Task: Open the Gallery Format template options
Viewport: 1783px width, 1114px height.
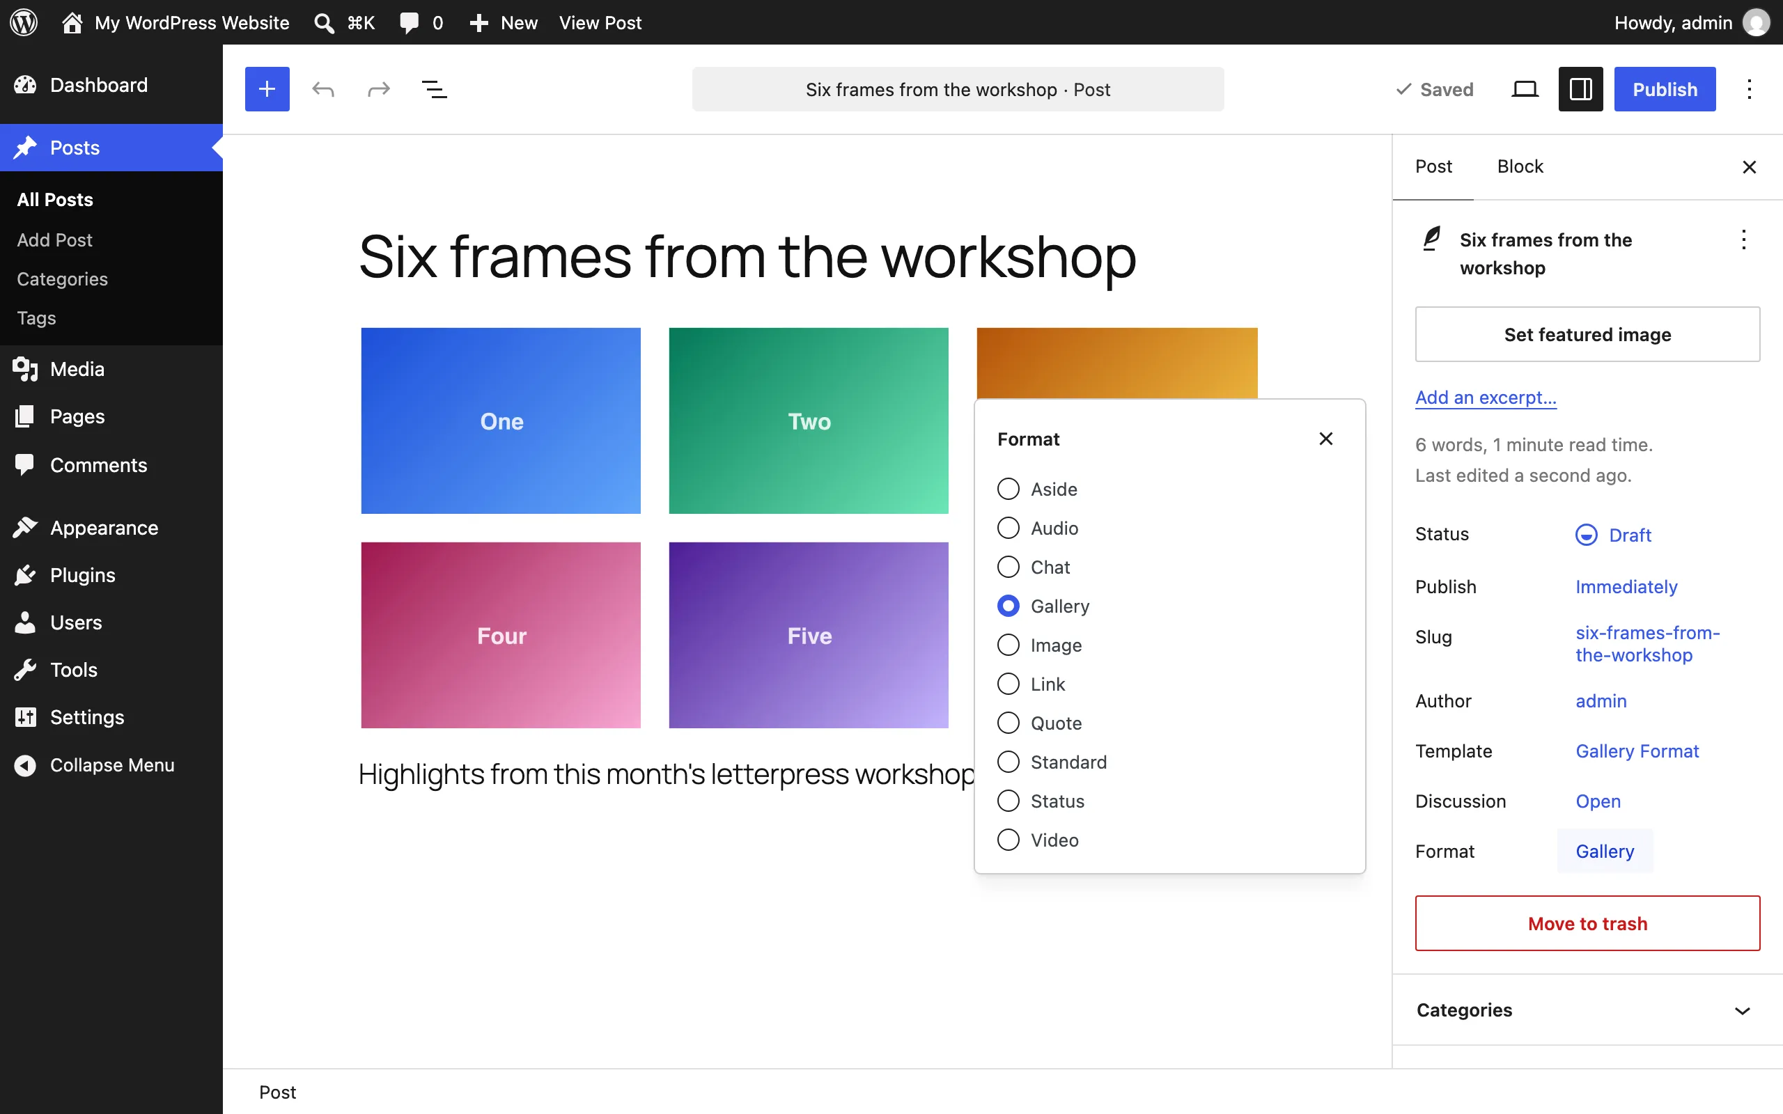Action: coord(1637,751)
